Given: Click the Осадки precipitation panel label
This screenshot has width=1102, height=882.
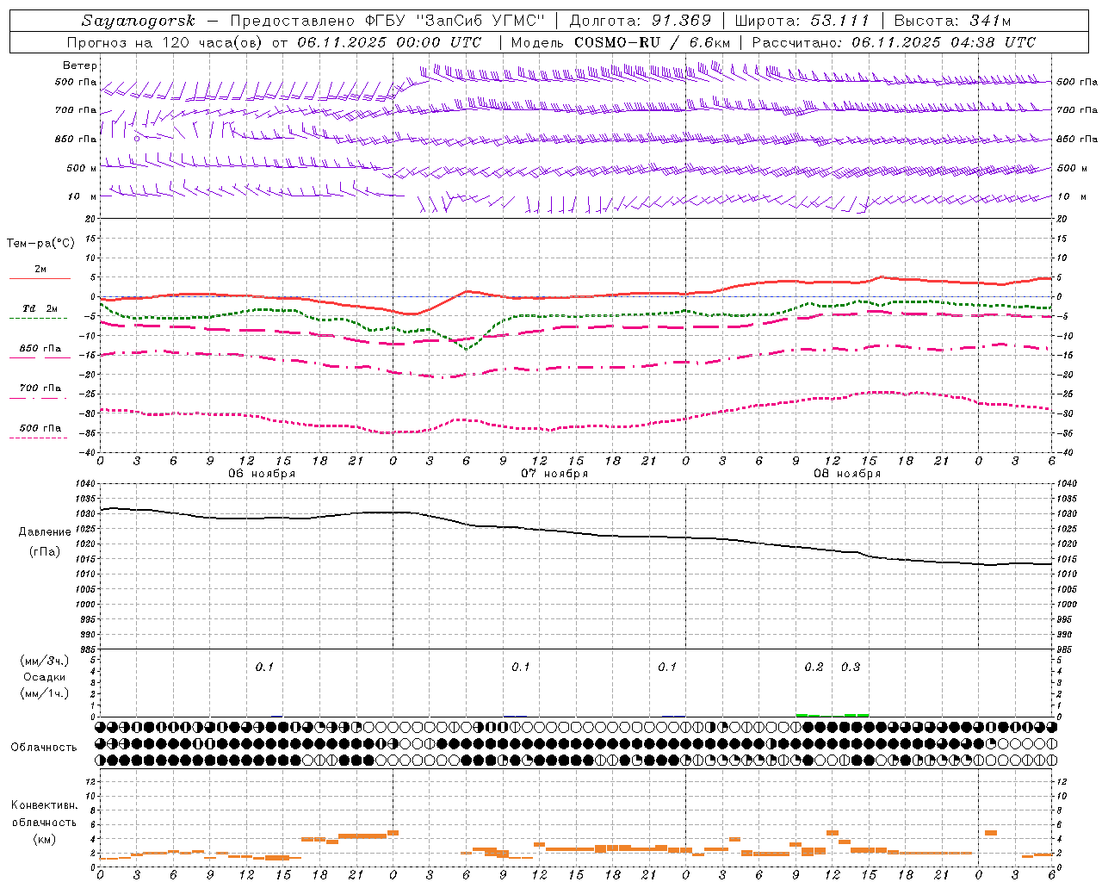Looking at the screenshot, I should click(x=45, y=677).
